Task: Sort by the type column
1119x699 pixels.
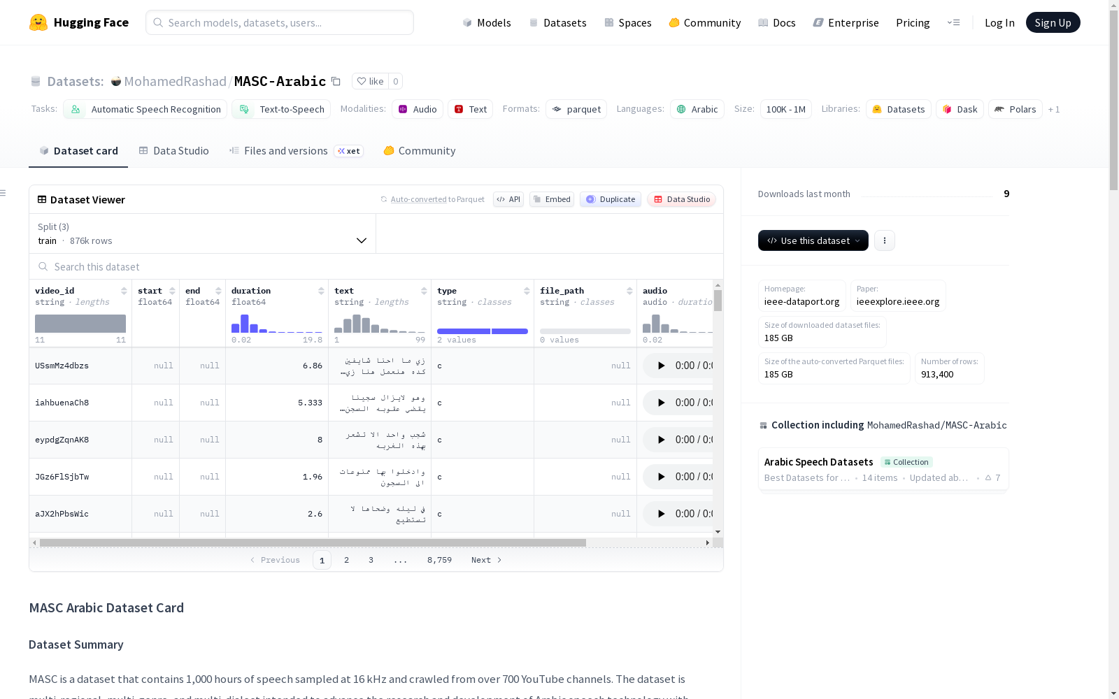Action: point(527,291)
